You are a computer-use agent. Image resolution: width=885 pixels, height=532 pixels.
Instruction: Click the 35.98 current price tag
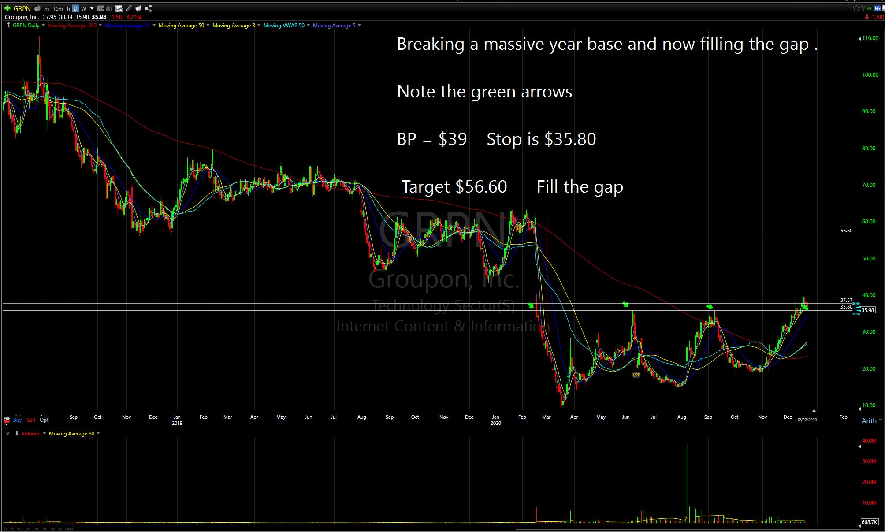pyautogui.click(x=868, y=310)
